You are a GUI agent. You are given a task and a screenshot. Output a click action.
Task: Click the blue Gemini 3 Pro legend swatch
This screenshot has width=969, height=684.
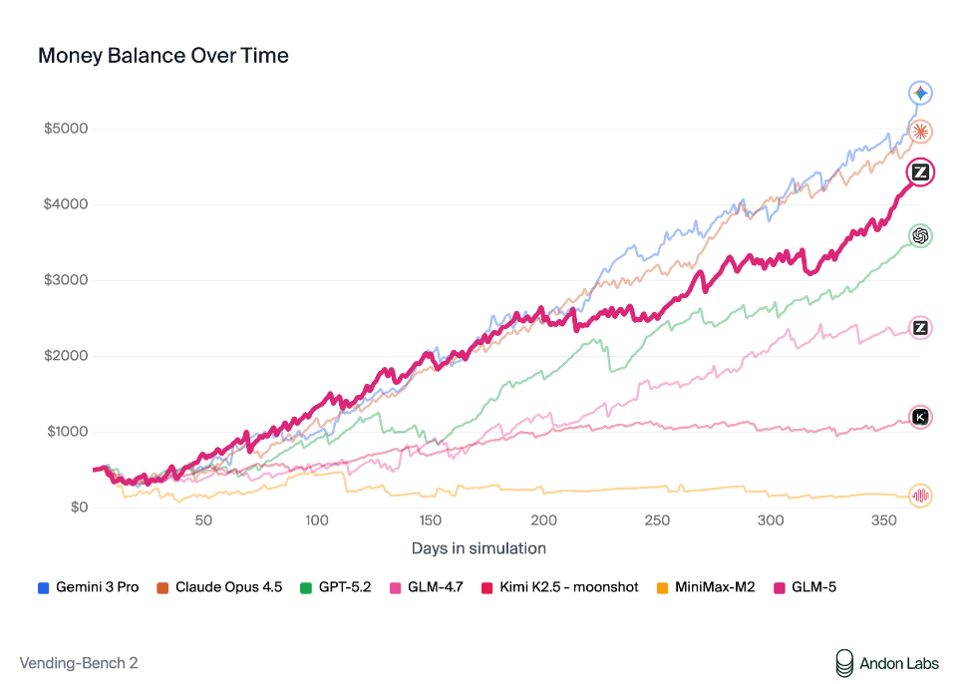click(43, 587)
